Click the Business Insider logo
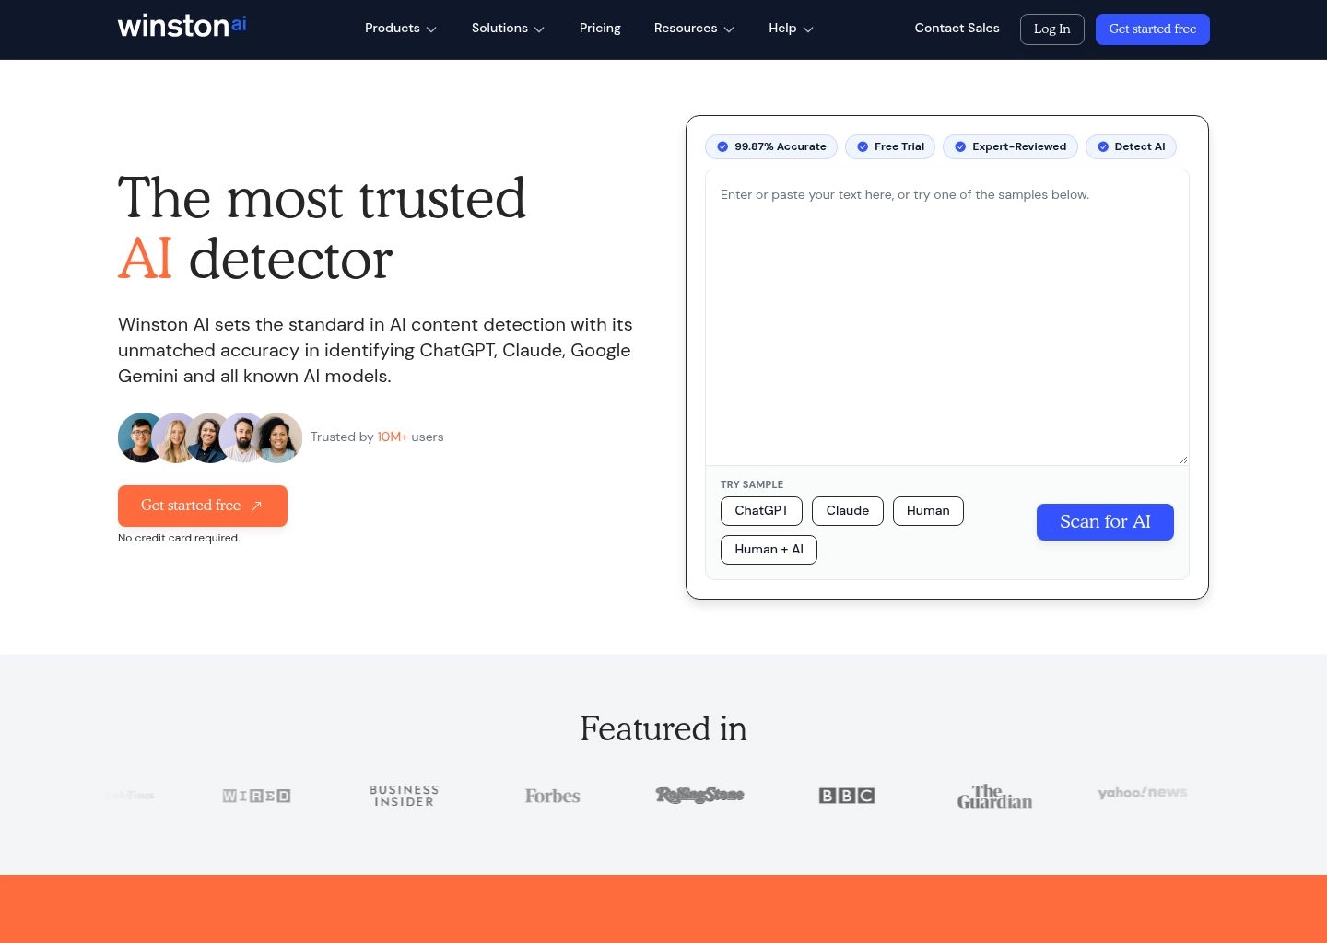 [404, 796]
